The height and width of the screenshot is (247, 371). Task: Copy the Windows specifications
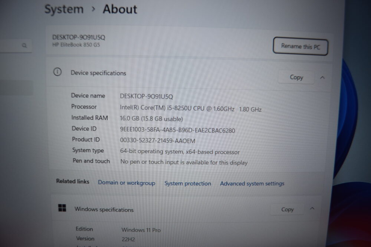click(287, 210)
